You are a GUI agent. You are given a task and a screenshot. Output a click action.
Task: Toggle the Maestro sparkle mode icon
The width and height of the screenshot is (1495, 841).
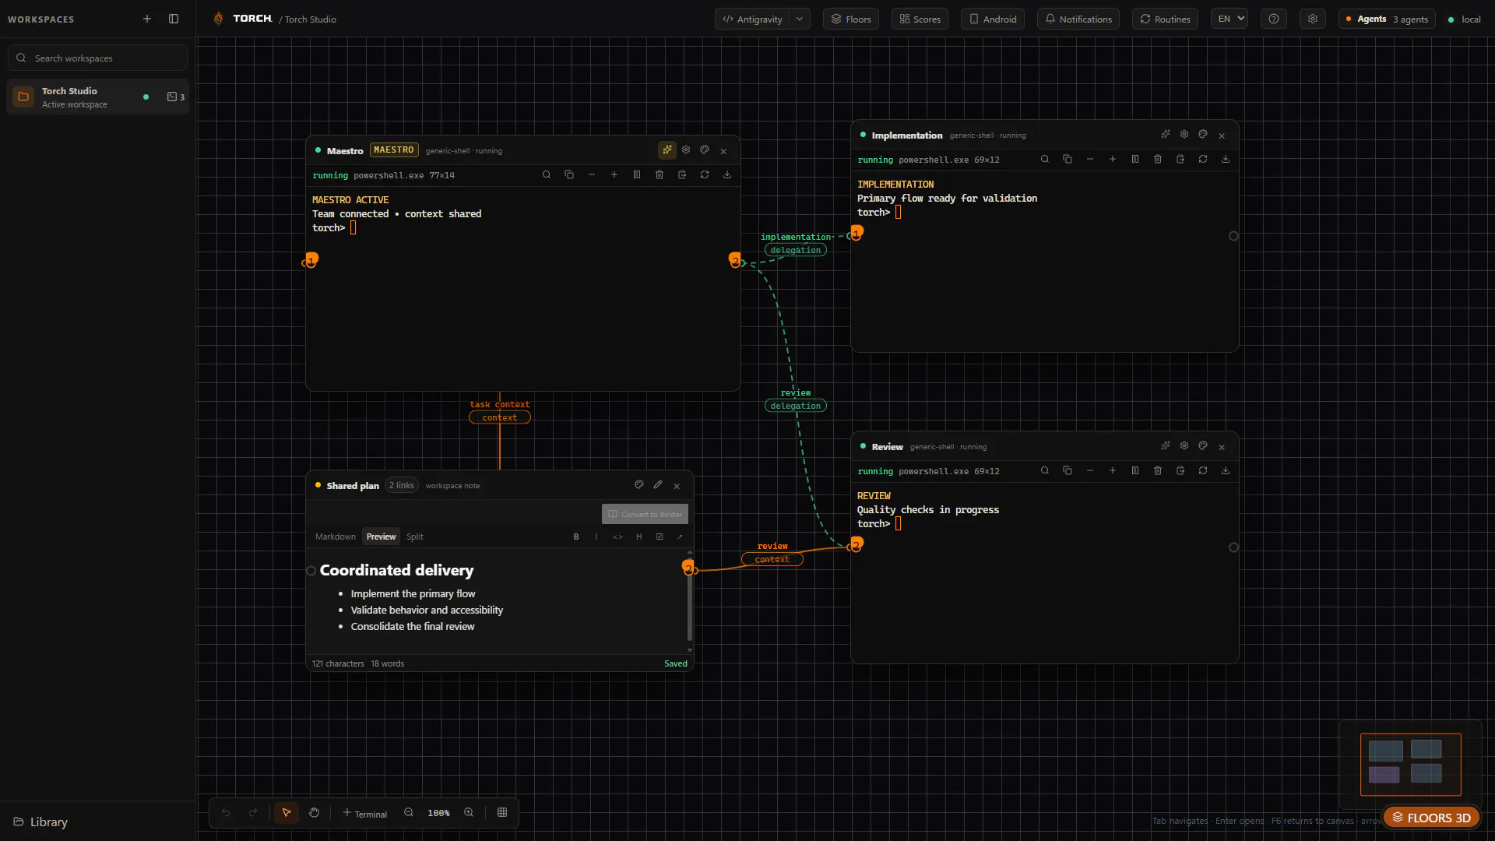667,150
